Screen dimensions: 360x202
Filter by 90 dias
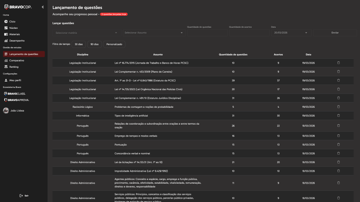click(x=94, y=44)
